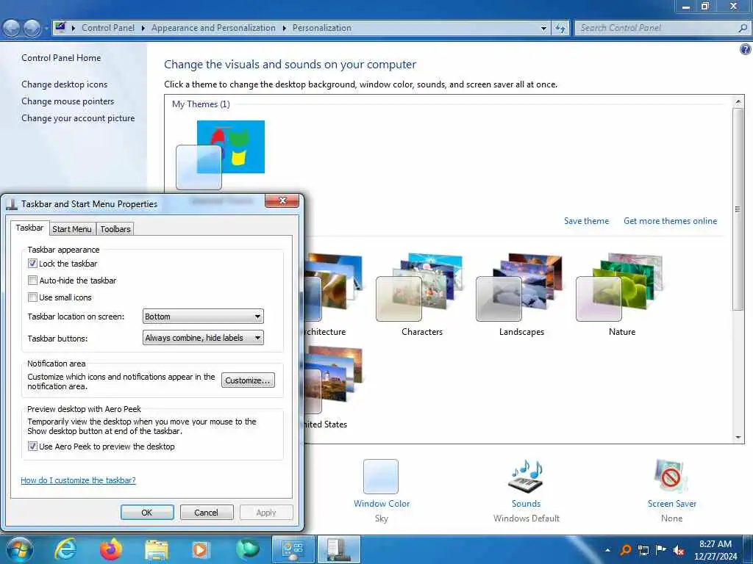
Task: Open Windows Explorer folder icon in taskbar
Action: (156, 550)
